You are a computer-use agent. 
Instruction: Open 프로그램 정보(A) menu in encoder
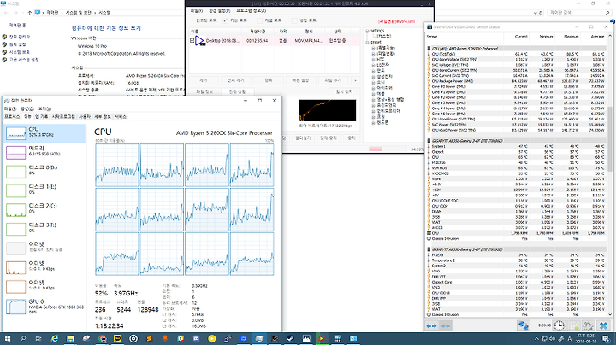(251, 11)
